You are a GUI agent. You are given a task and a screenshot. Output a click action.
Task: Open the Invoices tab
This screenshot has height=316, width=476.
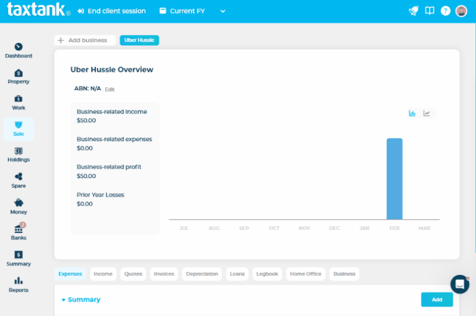coord(164,274)
